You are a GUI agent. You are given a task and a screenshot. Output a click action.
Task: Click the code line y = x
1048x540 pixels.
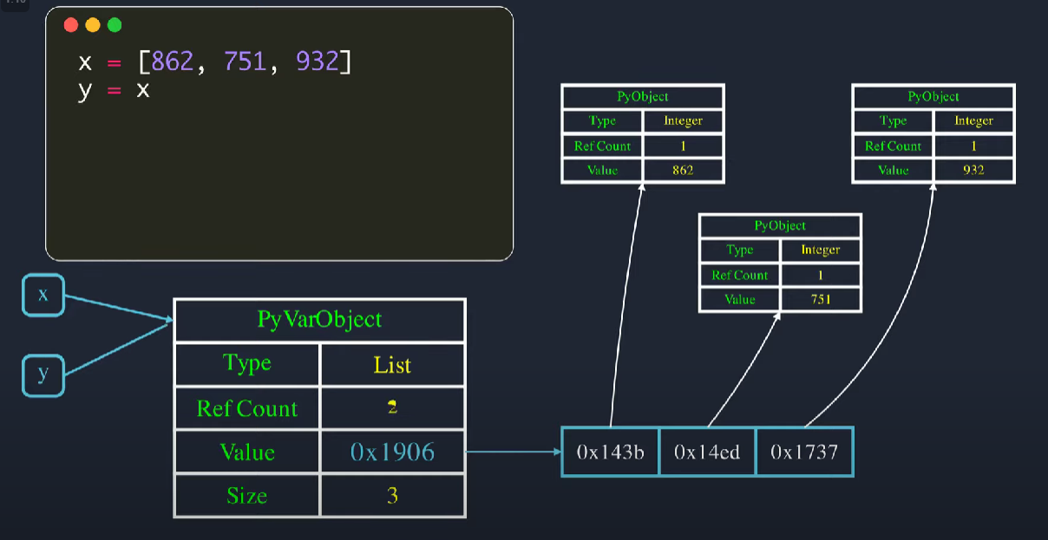click(x=114, y=90)
